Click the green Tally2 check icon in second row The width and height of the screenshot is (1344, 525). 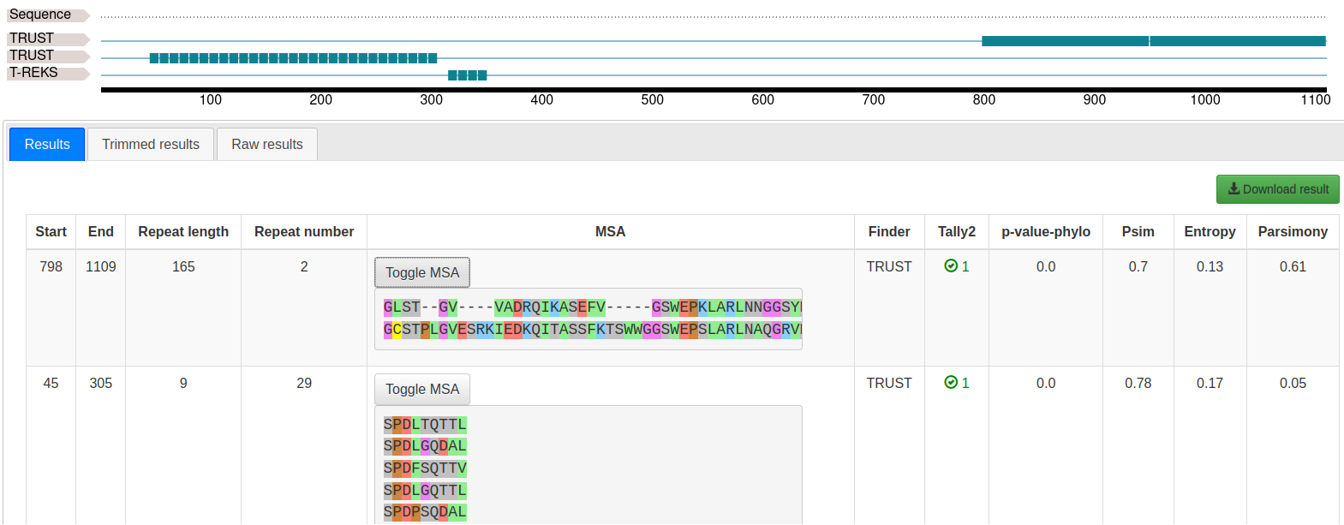click(951, 383)
